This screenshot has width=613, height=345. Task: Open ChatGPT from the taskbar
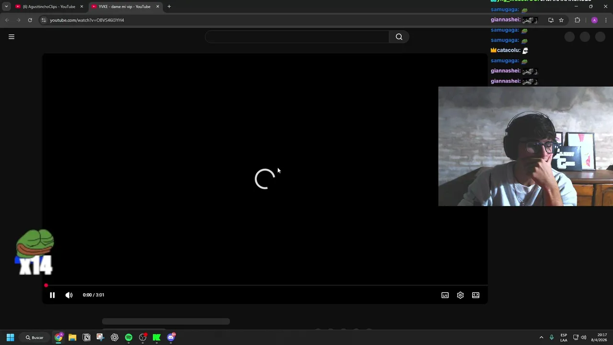pyautogui.click(x=114, y=337)
